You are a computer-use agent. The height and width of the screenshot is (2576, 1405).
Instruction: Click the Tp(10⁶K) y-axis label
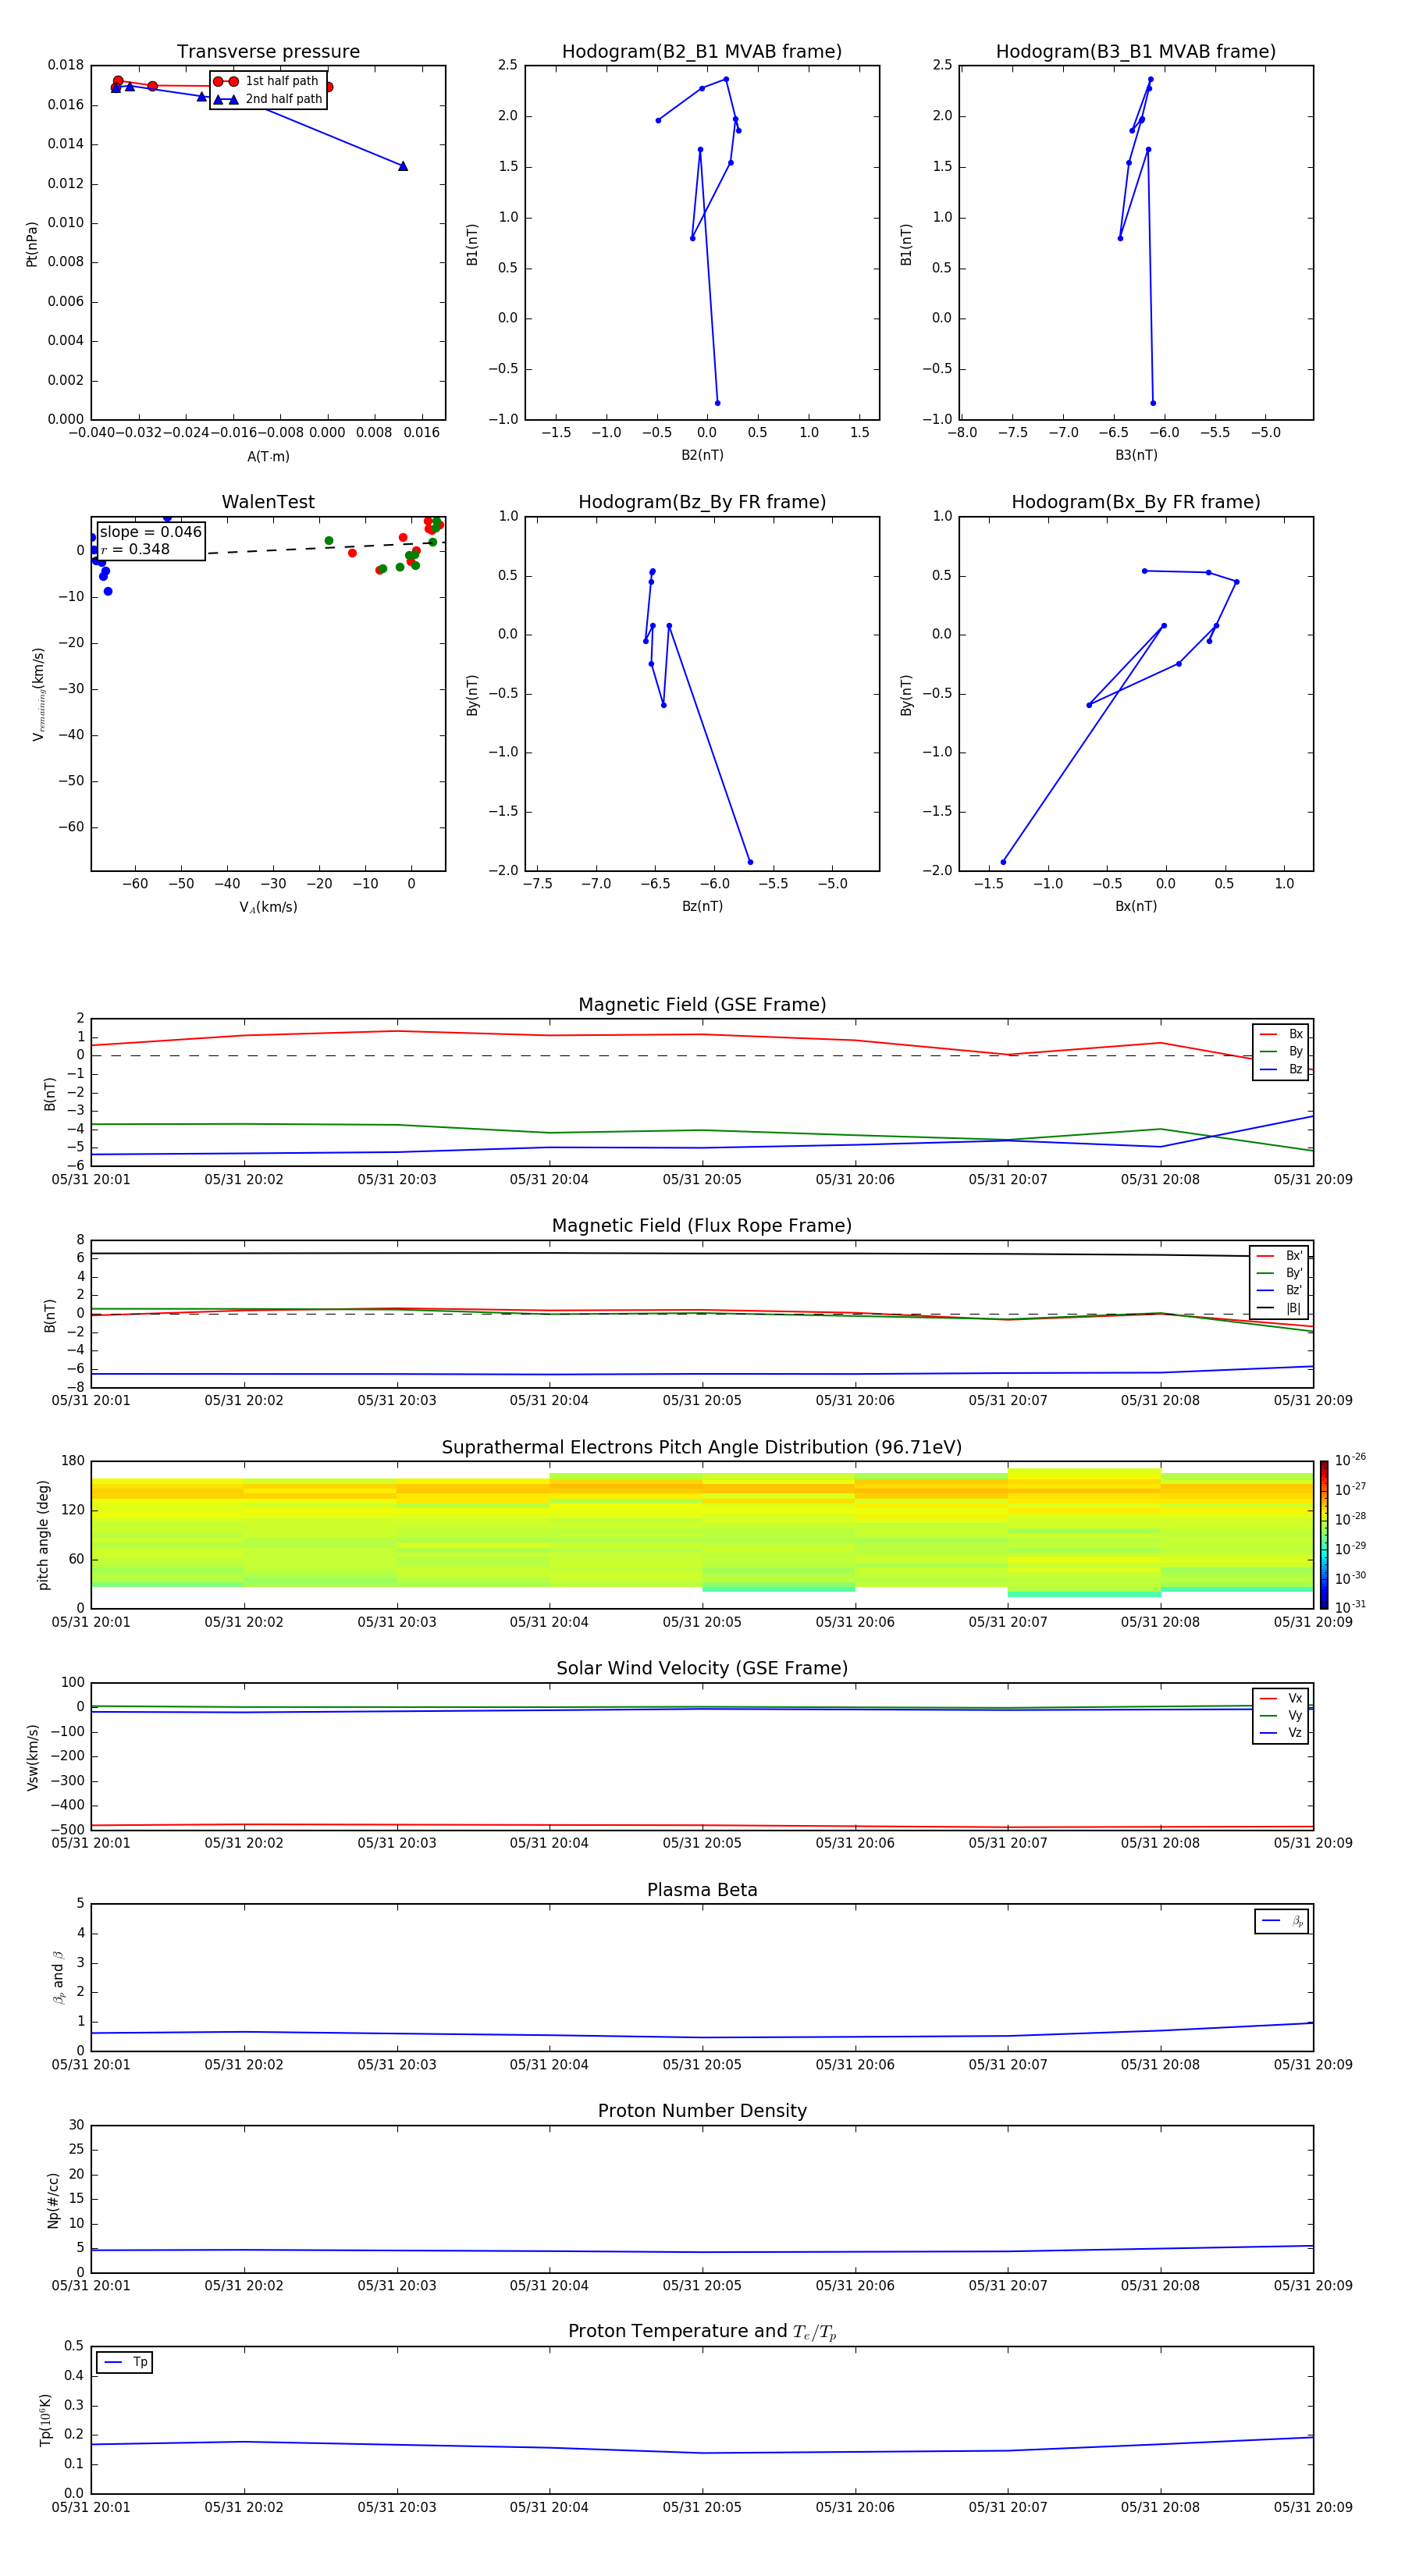click(x=45, y=2420)
